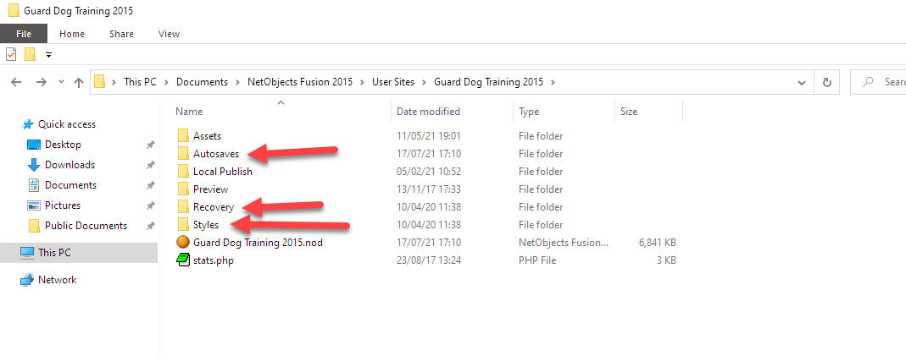Click the Assets folder icon
Screen dimensions: 906x356
183,136
